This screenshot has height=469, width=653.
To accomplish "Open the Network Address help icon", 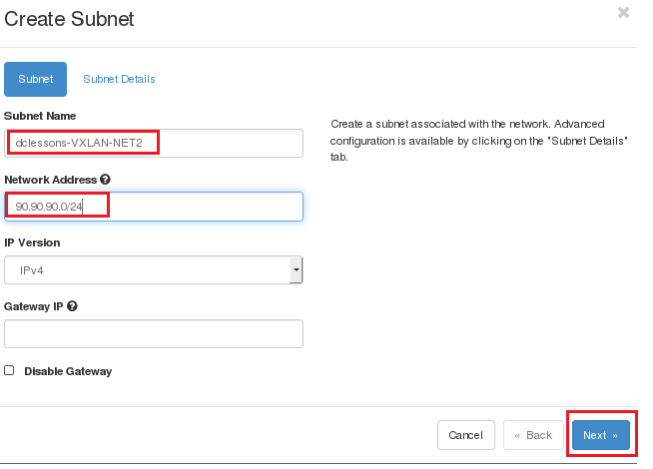I will click(x=105, y=180).
